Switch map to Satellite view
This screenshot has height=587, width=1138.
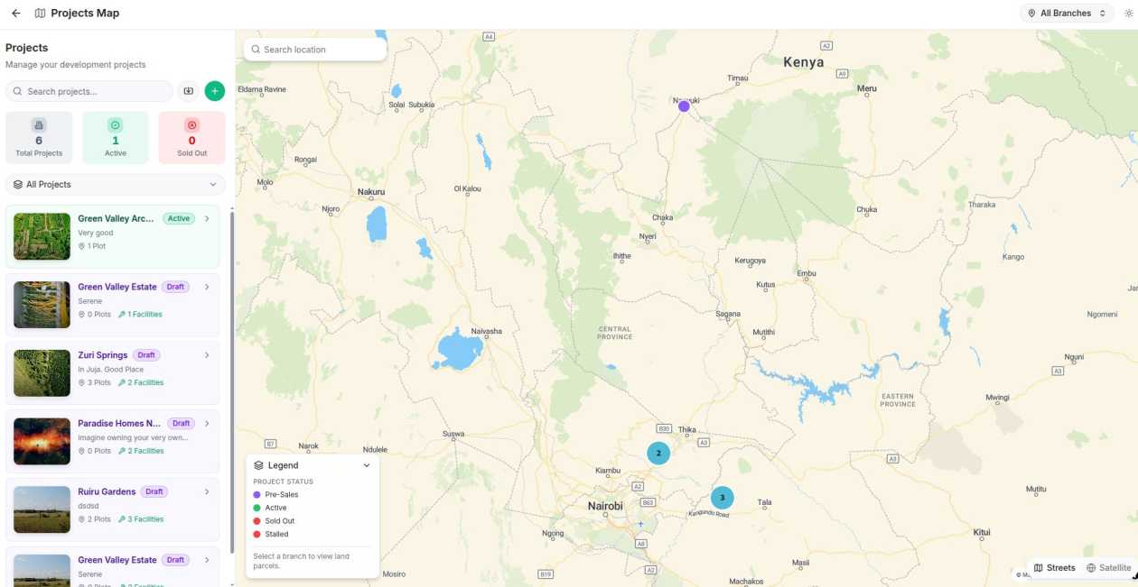coord(1108,568)
